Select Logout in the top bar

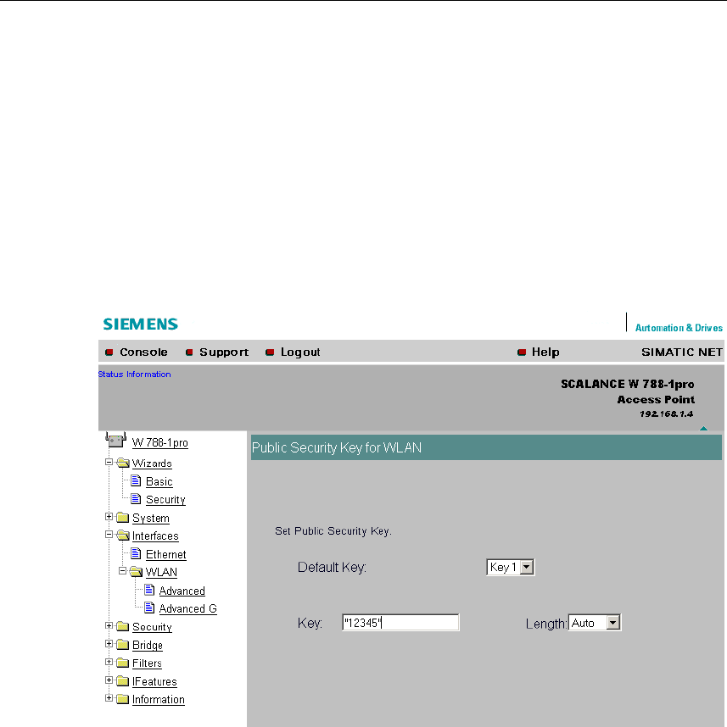[300, 352]
